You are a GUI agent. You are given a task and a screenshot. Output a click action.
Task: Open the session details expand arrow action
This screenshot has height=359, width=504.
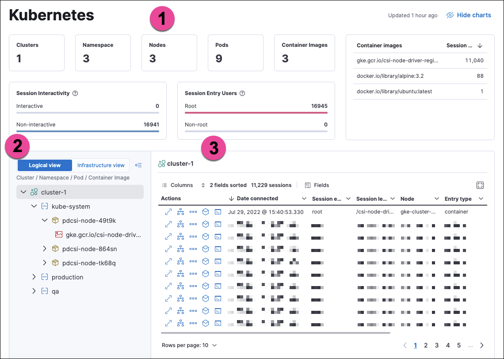click(168, 212)
